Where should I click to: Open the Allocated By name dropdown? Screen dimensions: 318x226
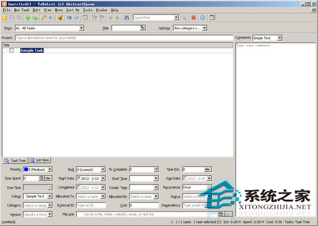click(x=156, y=196)
